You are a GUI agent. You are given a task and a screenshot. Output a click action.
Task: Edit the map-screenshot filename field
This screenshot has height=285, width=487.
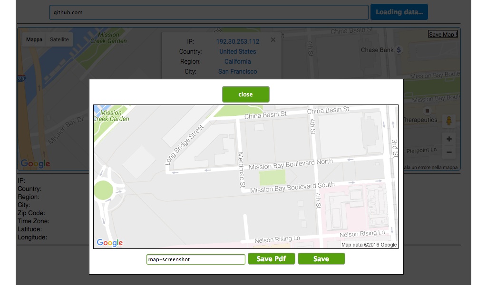[195, 259]
